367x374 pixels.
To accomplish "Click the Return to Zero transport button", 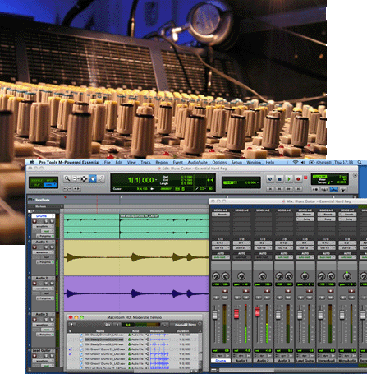I will click(270, 189).
